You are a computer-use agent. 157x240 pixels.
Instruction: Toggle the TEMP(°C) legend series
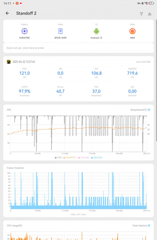pyautogui.click(x=70, y=158)
